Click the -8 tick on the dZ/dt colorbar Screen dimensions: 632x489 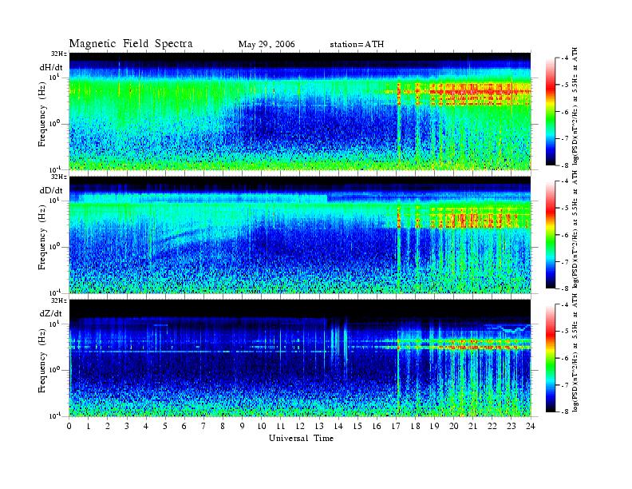click(566, 411)
